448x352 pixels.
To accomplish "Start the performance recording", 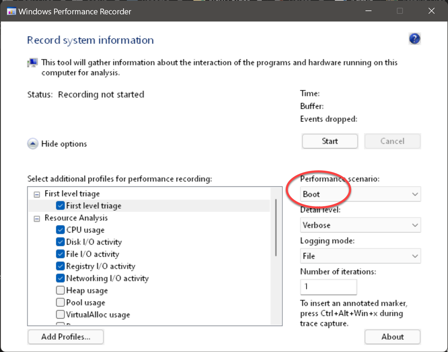I will [330, 141].
